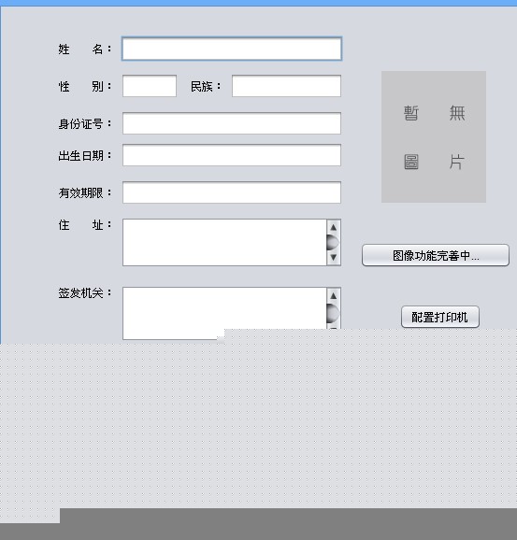Click the down arrow of 住址 scrollbar
Screen dimensions: 517x540
pos(334,257)
